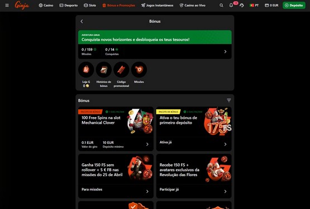Screen dimensions: 310x209
Task: Open Recebe 150 FS Revolução das Flores card
Action: (x=194, y=176)
